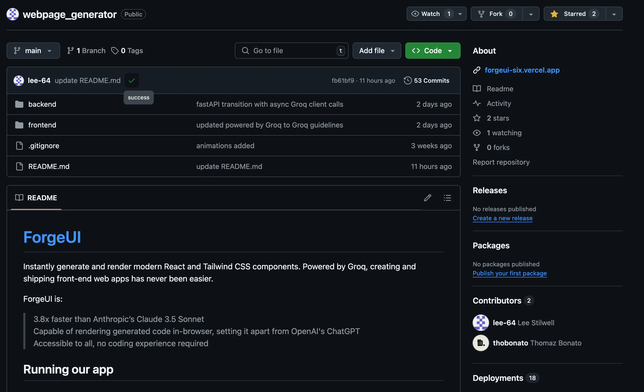This screenshot has height=392, width=644.
Task: Open the Deployments heading
Action: pos(498,378)
